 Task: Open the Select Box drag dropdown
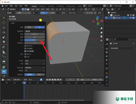coord(73,13)
